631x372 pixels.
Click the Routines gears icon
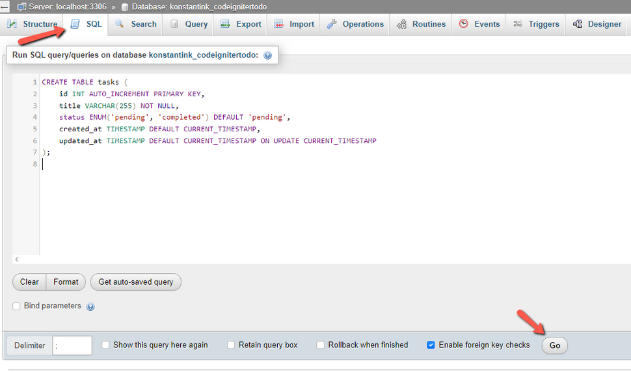[401, 24]
